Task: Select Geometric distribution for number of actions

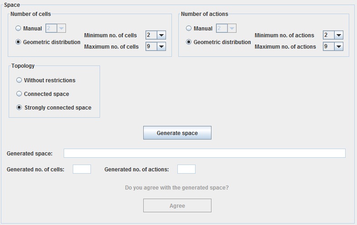Action: tap(189, 42)
